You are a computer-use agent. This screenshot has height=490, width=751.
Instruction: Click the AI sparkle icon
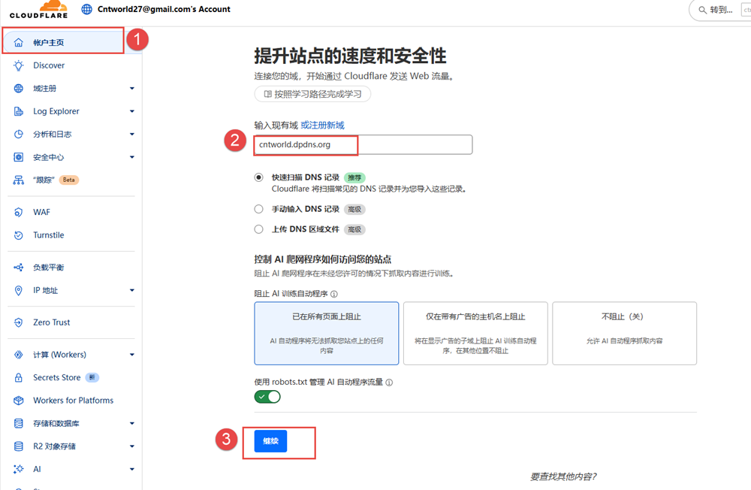pyautogui.click(x=18, y=469)
